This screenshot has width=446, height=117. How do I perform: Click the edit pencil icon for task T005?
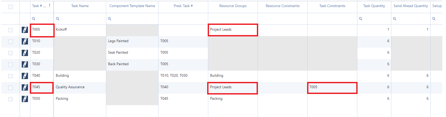[25, 30]
